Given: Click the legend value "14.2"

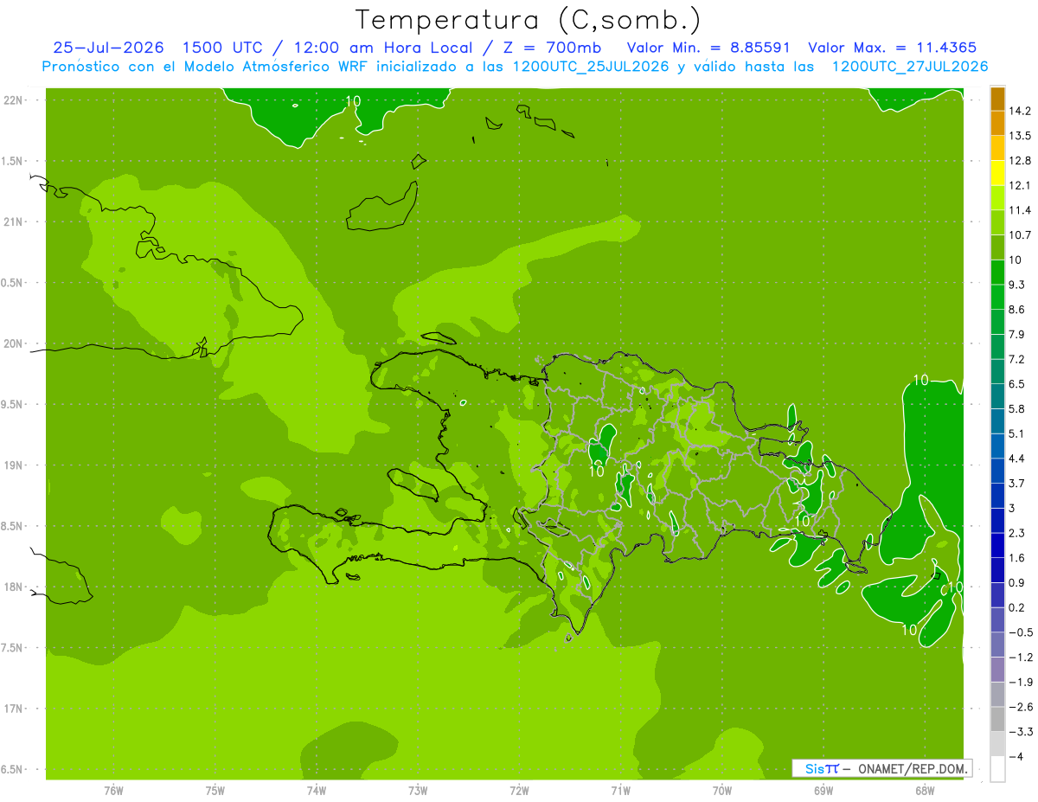Looking at the screenshot, I should coord(1020,111).
